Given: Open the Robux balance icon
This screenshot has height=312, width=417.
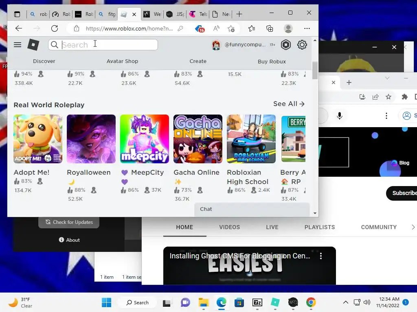Looking at the screenshot, I should point(285,45).
